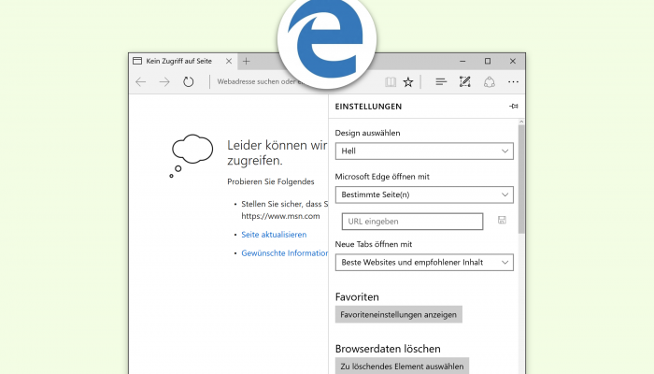654x374 pixels.
Task: Go forward with the forward arrow
Action: coord(164,82)
